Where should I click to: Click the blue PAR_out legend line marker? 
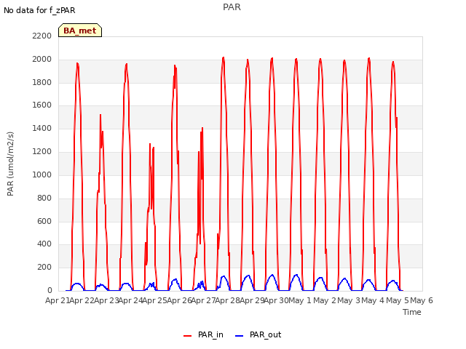240,336
